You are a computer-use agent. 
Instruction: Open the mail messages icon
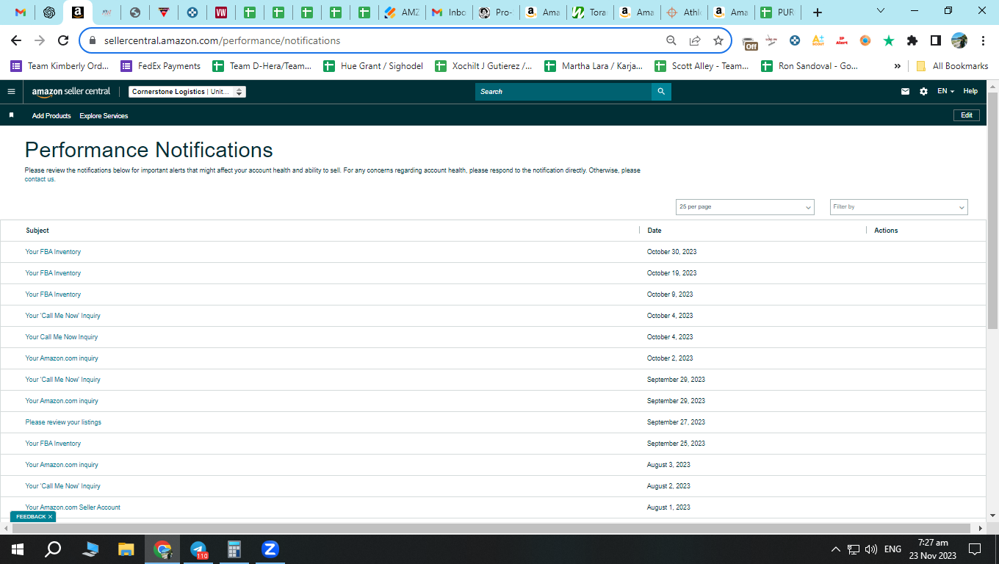[905, 92]
